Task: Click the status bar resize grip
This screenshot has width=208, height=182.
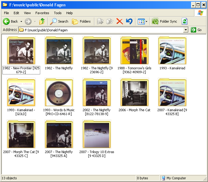Action: 205,179
